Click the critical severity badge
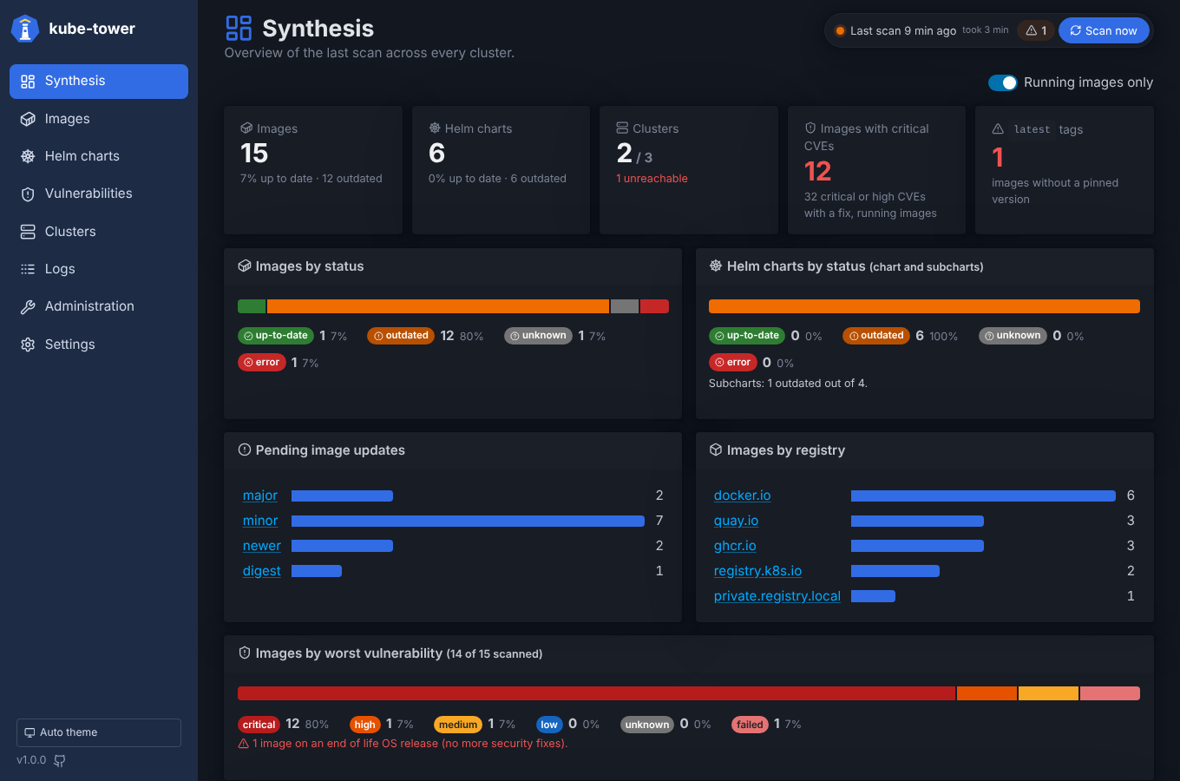Viewport: 1180px width, 781px height. pyautogui.click(x=259, y=725)
